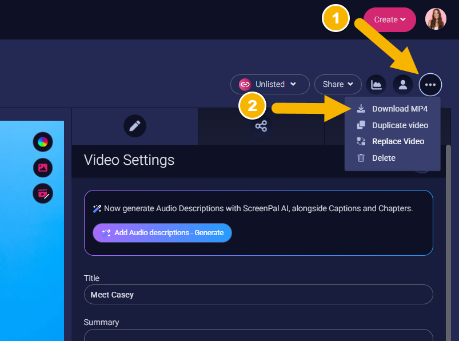459x341 pixels.
Task: Click the thumbnail image icon
Action: [43, 168]
